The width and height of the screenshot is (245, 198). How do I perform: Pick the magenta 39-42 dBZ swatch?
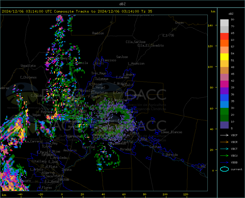[224, 84]
